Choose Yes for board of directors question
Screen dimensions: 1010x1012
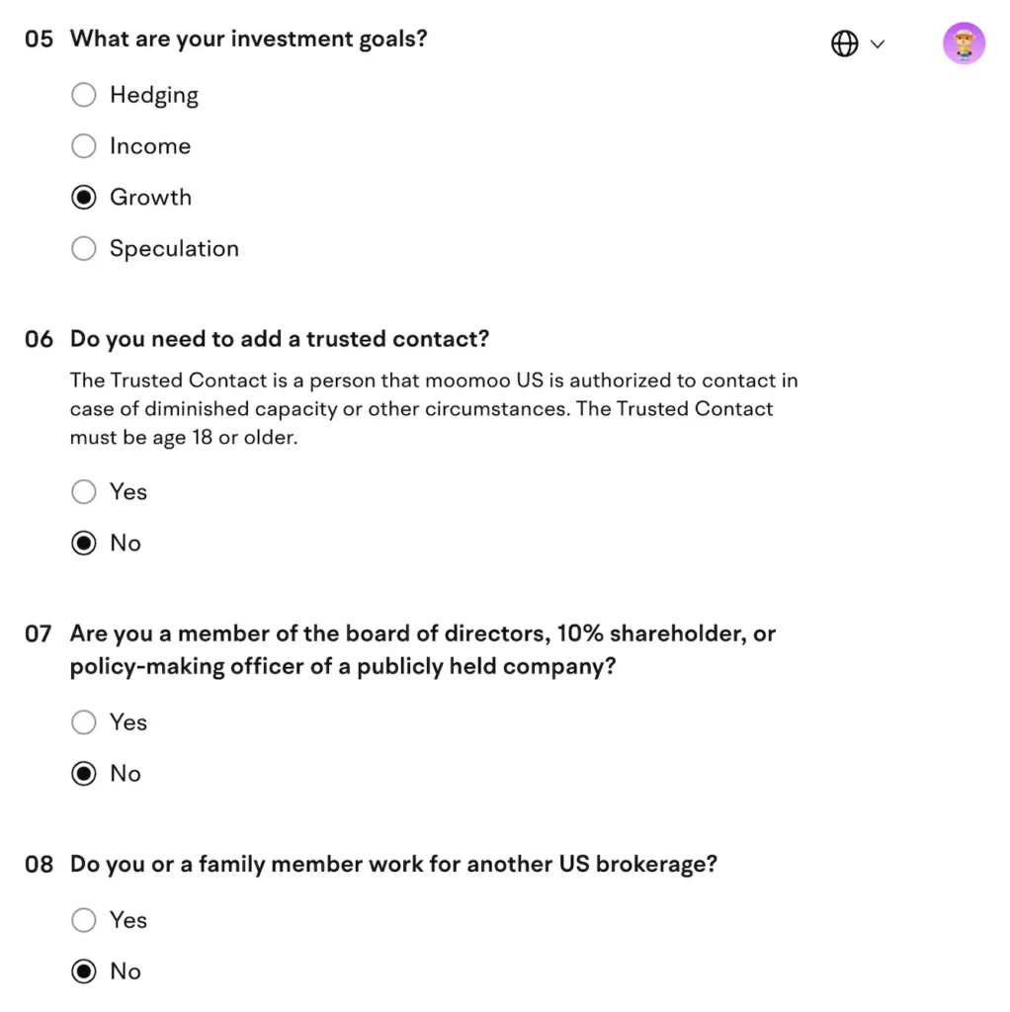coord(84,722)
